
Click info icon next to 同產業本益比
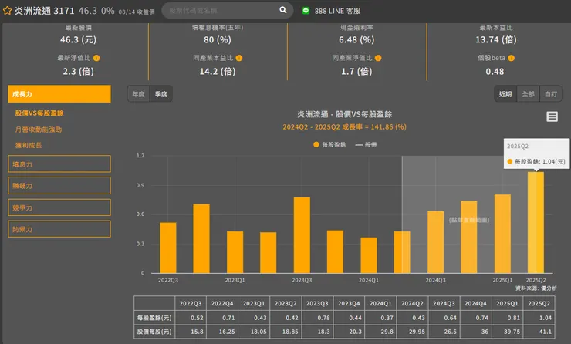click(239, 58)
